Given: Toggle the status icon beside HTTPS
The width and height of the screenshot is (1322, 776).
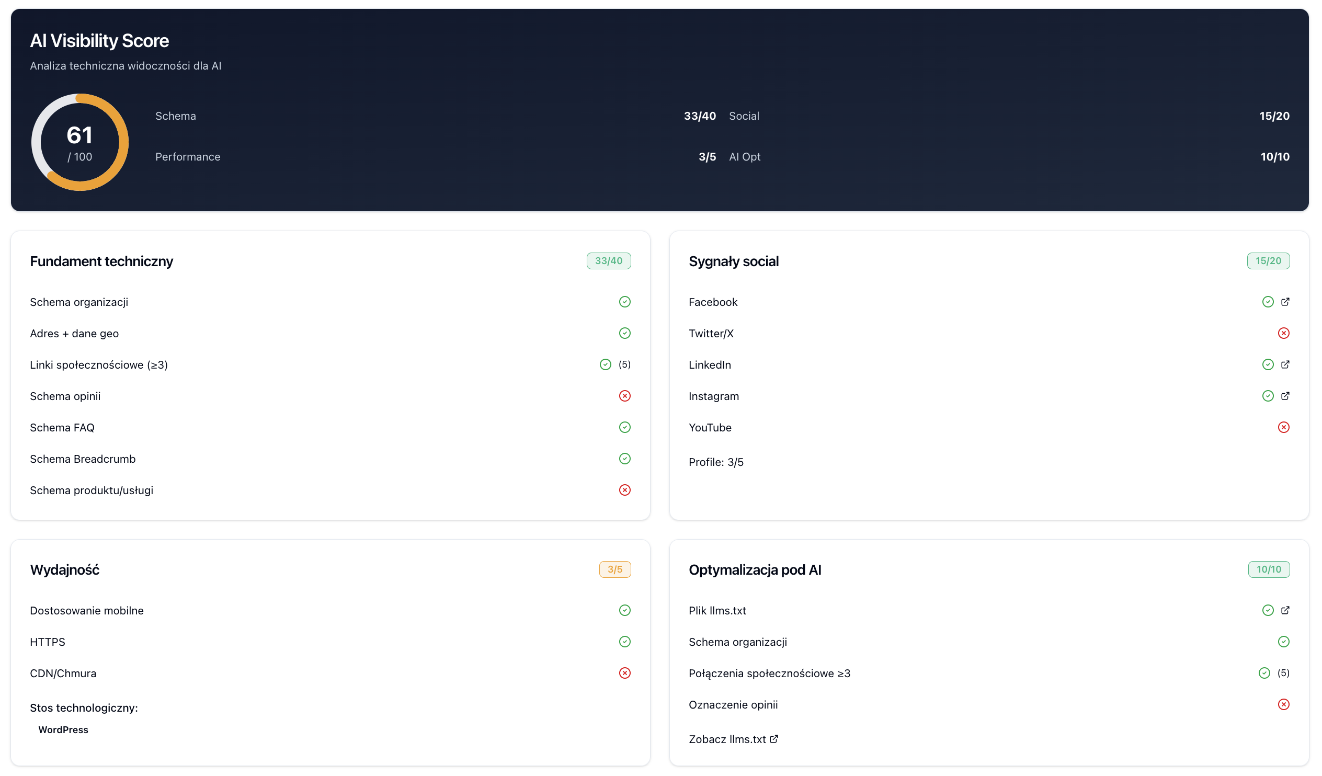Looking at the screenshot, I should pyautogui.click(x=624, y=642).
